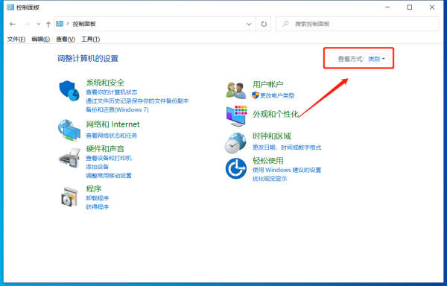Open the 用户帐户 category link
The height and width of the screenshot is (286, 447).
[x=267, y=84]
